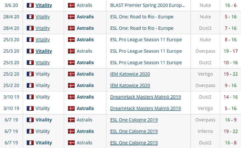
Task: Open Astralis link in Nuke 5 - 16 row
Action: coord(85,17)
